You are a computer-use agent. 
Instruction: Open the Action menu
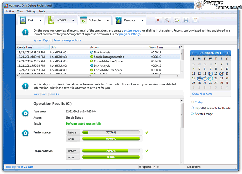click(x=10, y=12)
